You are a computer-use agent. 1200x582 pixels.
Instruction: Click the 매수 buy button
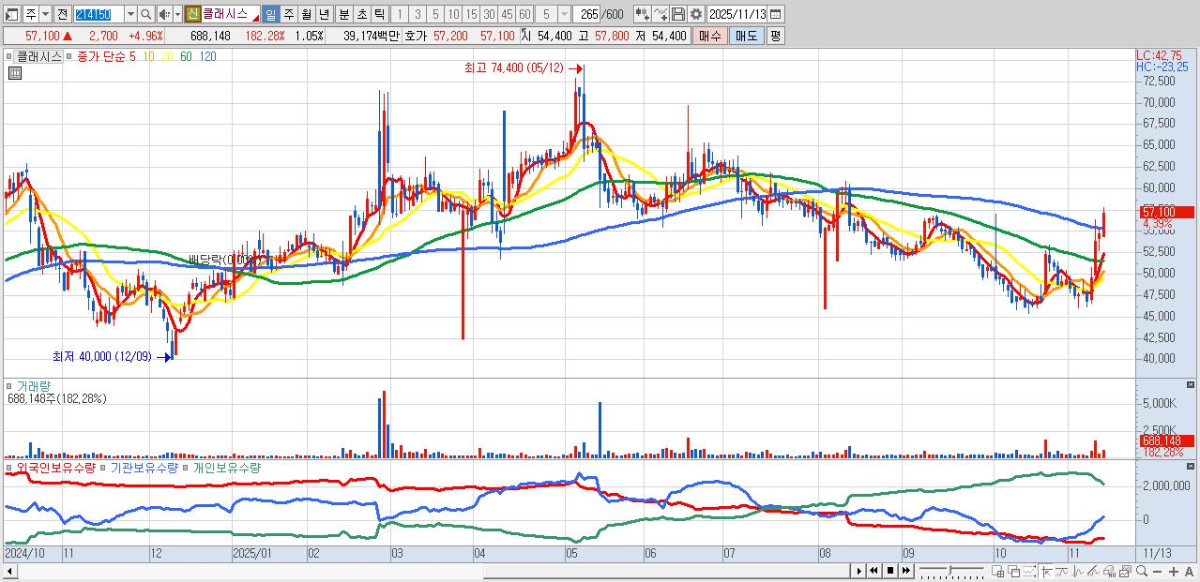[x=709, y=36]
